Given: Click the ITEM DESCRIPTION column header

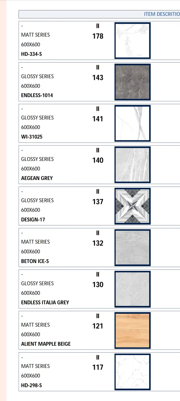Looking at the screenshot, I should pos(162,14).
